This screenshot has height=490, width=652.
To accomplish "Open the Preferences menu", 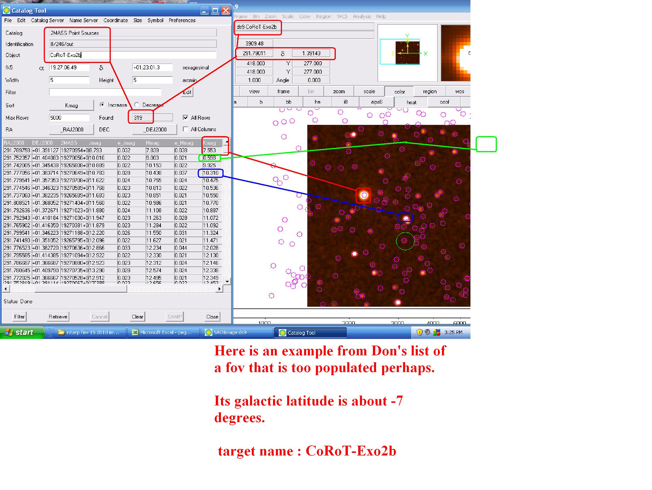I will tap(182, 20).
